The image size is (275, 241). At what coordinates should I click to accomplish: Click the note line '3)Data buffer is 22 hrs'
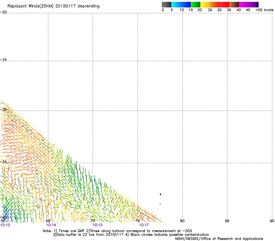[131, 235]
